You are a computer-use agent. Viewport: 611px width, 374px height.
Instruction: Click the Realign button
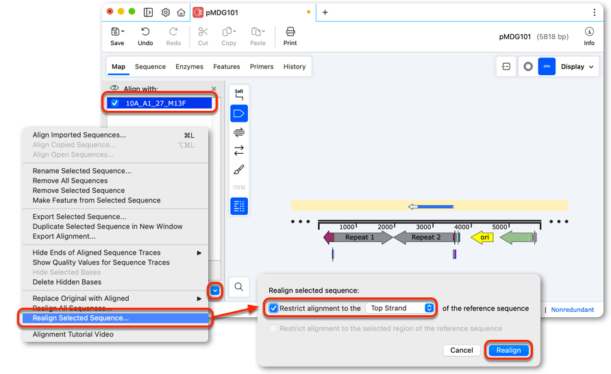coord(508,350)
